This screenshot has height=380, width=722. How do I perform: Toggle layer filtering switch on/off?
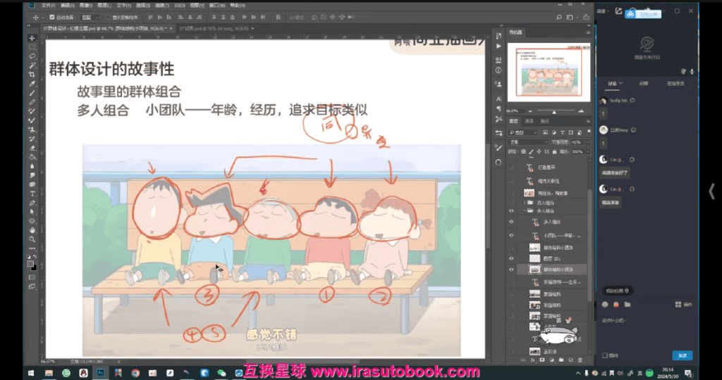click(589, 132)
